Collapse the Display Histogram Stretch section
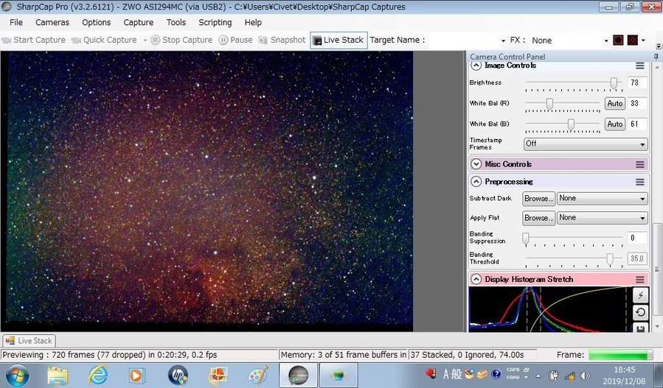Image resolution: width=663 pixels, height=388 pixels. point(476,279)
